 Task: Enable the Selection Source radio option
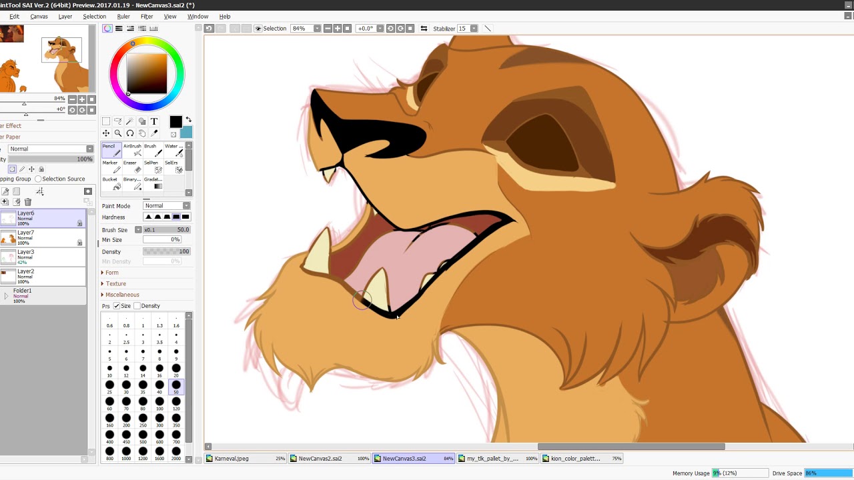[x=38, y=179]
